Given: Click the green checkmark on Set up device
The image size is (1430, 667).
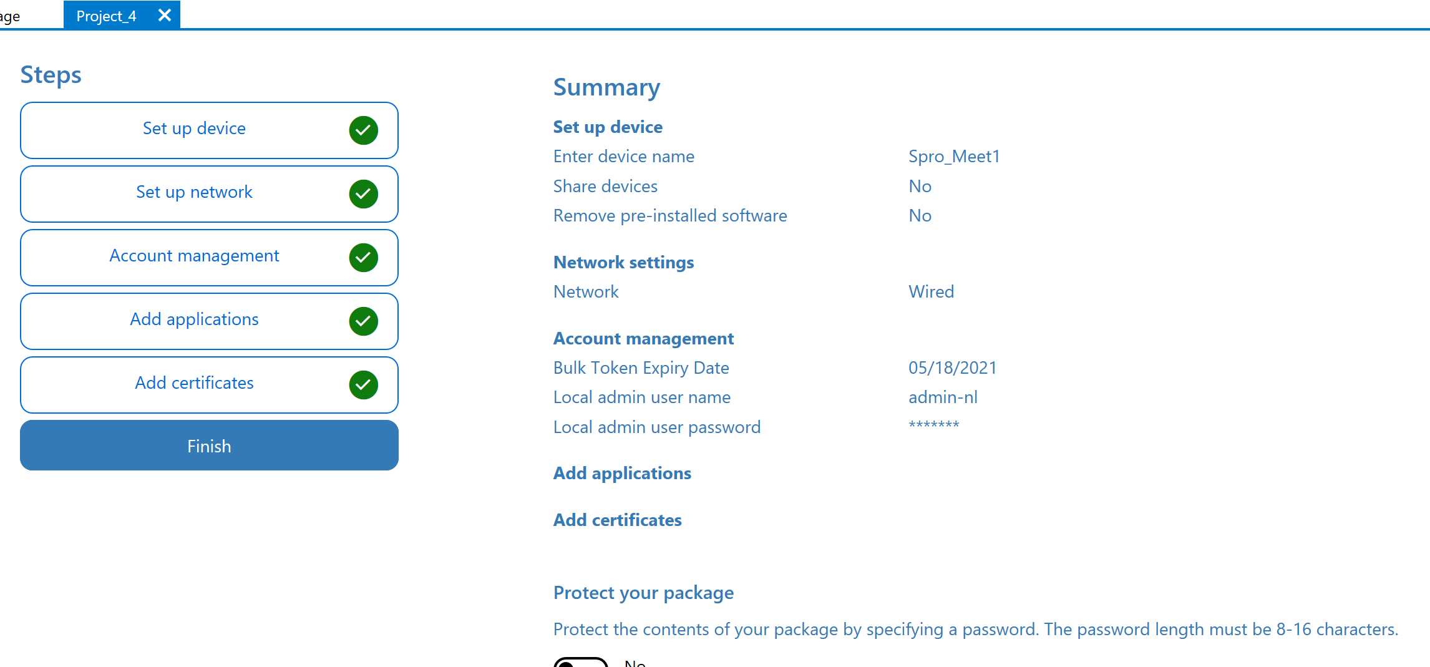Looking at the screenshot, I should click(363, 130).
